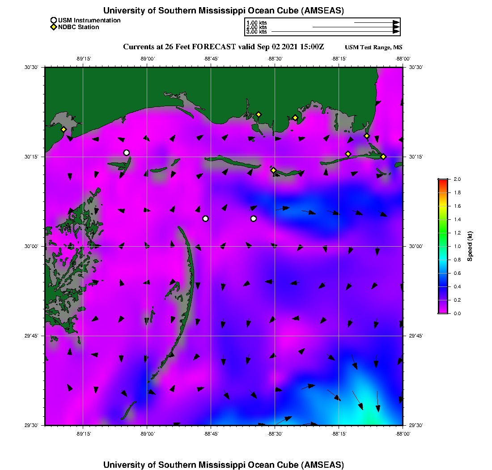
Task: Click the magenta bottom of the speed color bar
Action: tap(443, 311)
